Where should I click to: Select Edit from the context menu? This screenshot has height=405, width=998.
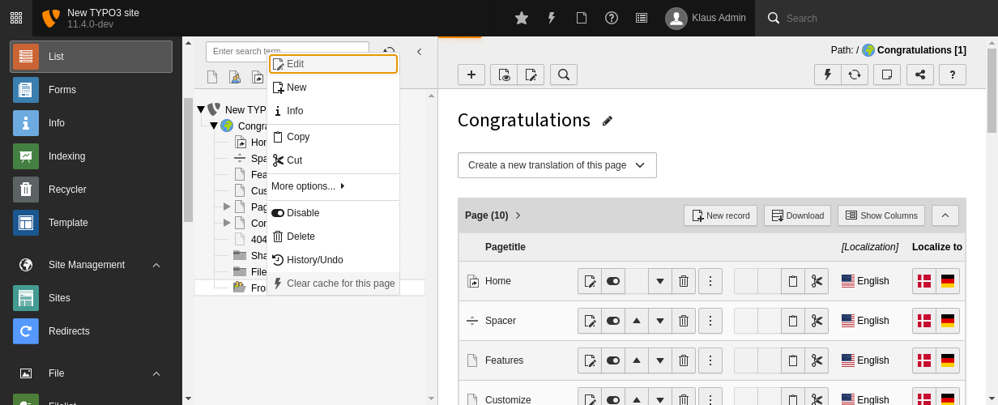[333, 64]
